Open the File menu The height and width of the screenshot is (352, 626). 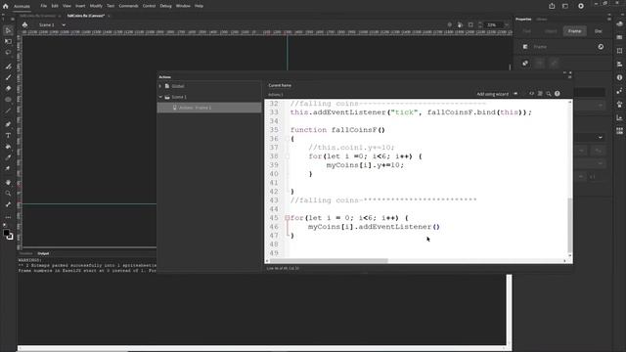[43, 6]
